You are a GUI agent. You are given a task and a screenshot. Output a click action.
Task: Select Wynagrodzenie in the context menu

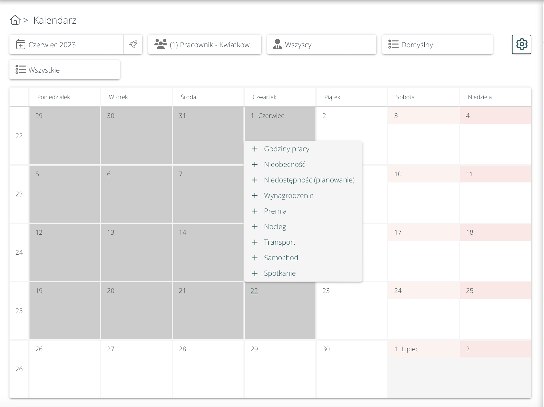coord(289,196)
